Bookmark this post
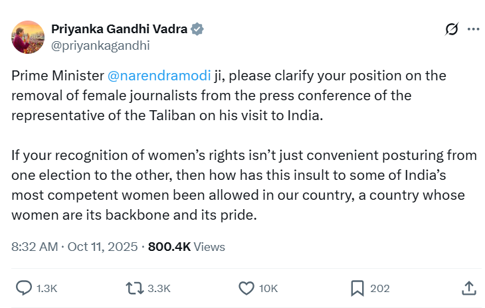The width and height of the screenshot is (485, 308). 357,288
